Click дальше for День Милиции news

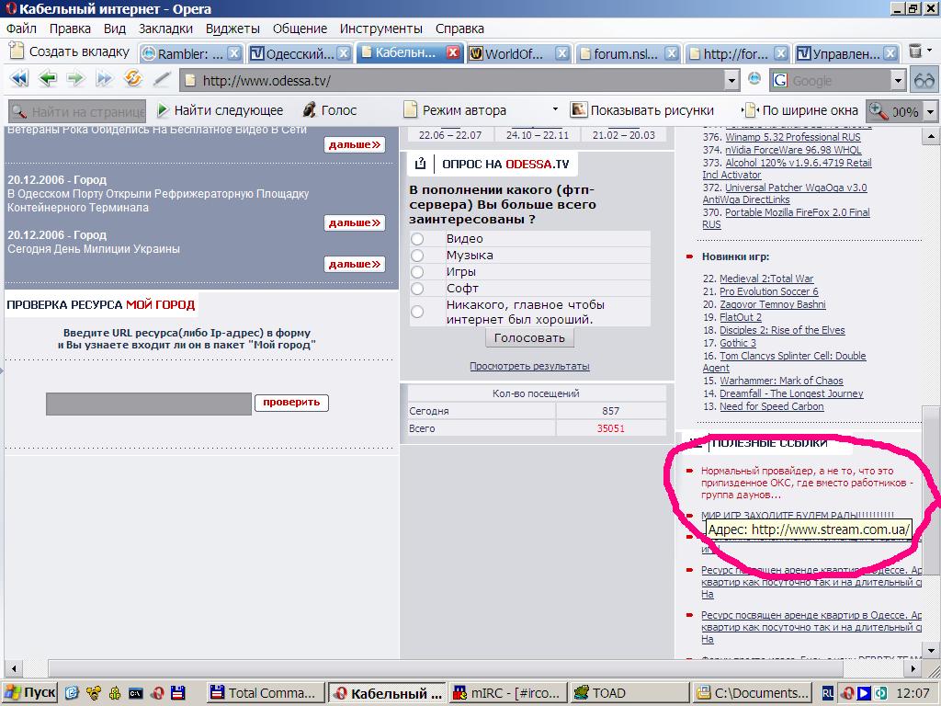coord(355,264)
